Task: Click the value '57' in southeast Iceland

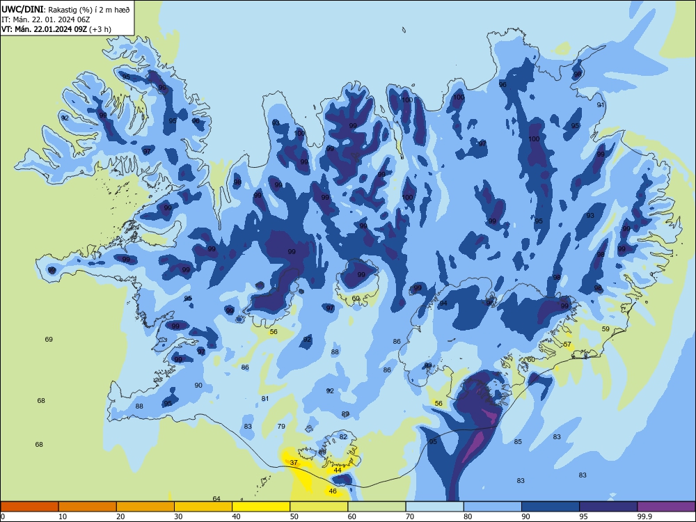Action: (567, 345)
